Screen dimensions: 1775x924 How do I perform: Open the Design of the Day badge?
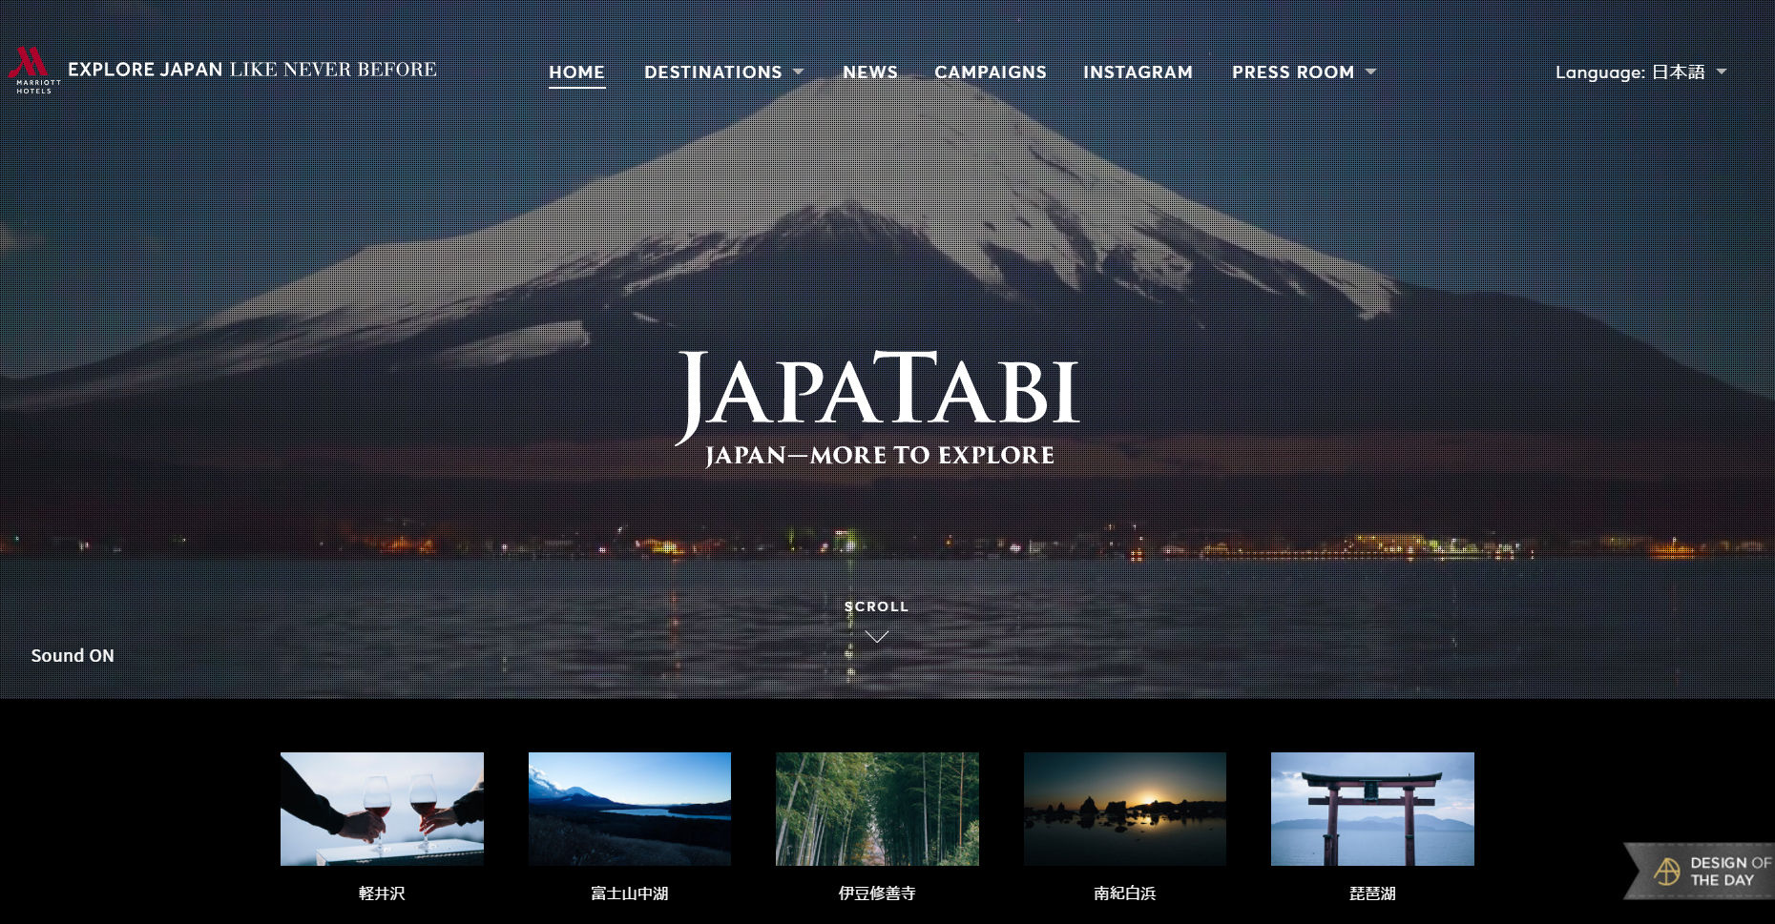1701,871
